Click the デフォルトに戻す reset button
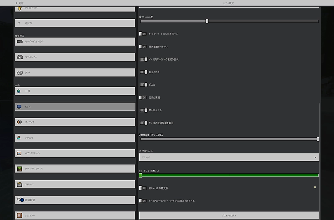The width and height of the screenshot is (334, 220). coord(229,215)
